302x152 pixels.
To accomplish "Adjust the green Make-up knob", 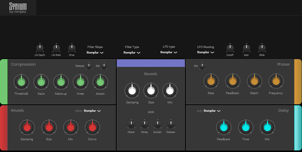I will [x=61, y=82].
